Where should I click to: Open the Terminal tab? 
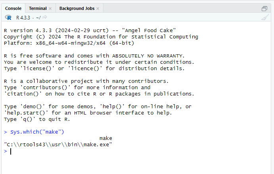38,8
